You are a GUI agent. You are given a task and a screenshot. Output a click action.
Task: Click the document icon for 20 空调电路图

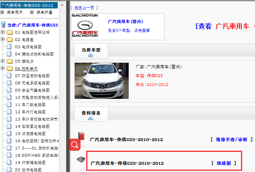[x=9, y=169]
